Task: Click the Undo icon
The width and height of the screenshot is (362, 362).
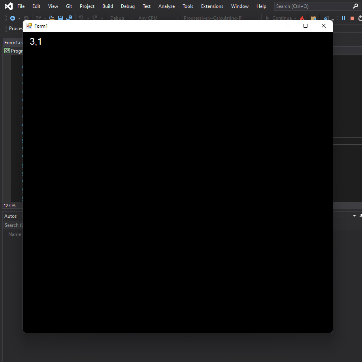Action: tap(80, 18)
